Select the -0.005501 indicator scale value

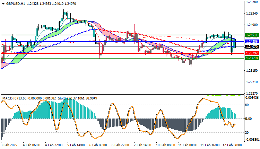click(x=252, y=140)
